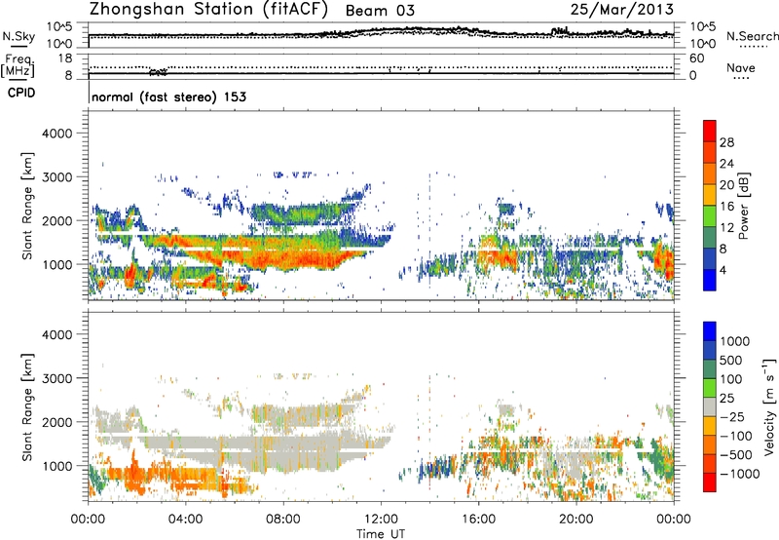
Task: Click the -25 value on Velocity colorbar
Action: coord(733,417)
